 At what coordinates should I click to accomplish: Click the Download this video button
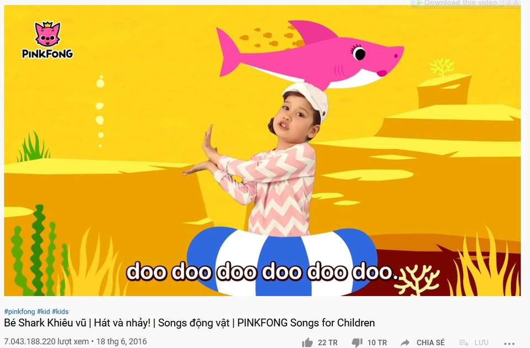pos(457,3)
